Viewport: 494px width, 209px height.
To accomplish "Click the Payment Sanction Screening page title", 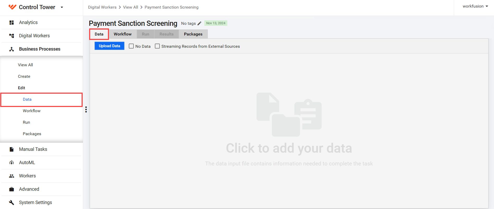I will [x=133, y=23].
